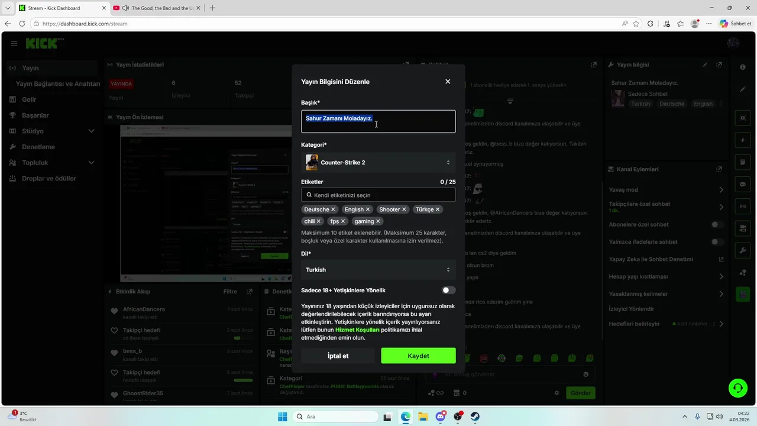This screenshot has width=757, height=426.
Task: Toggle Abonelere özel sohbet switch
Action: [x=717, y=225]
